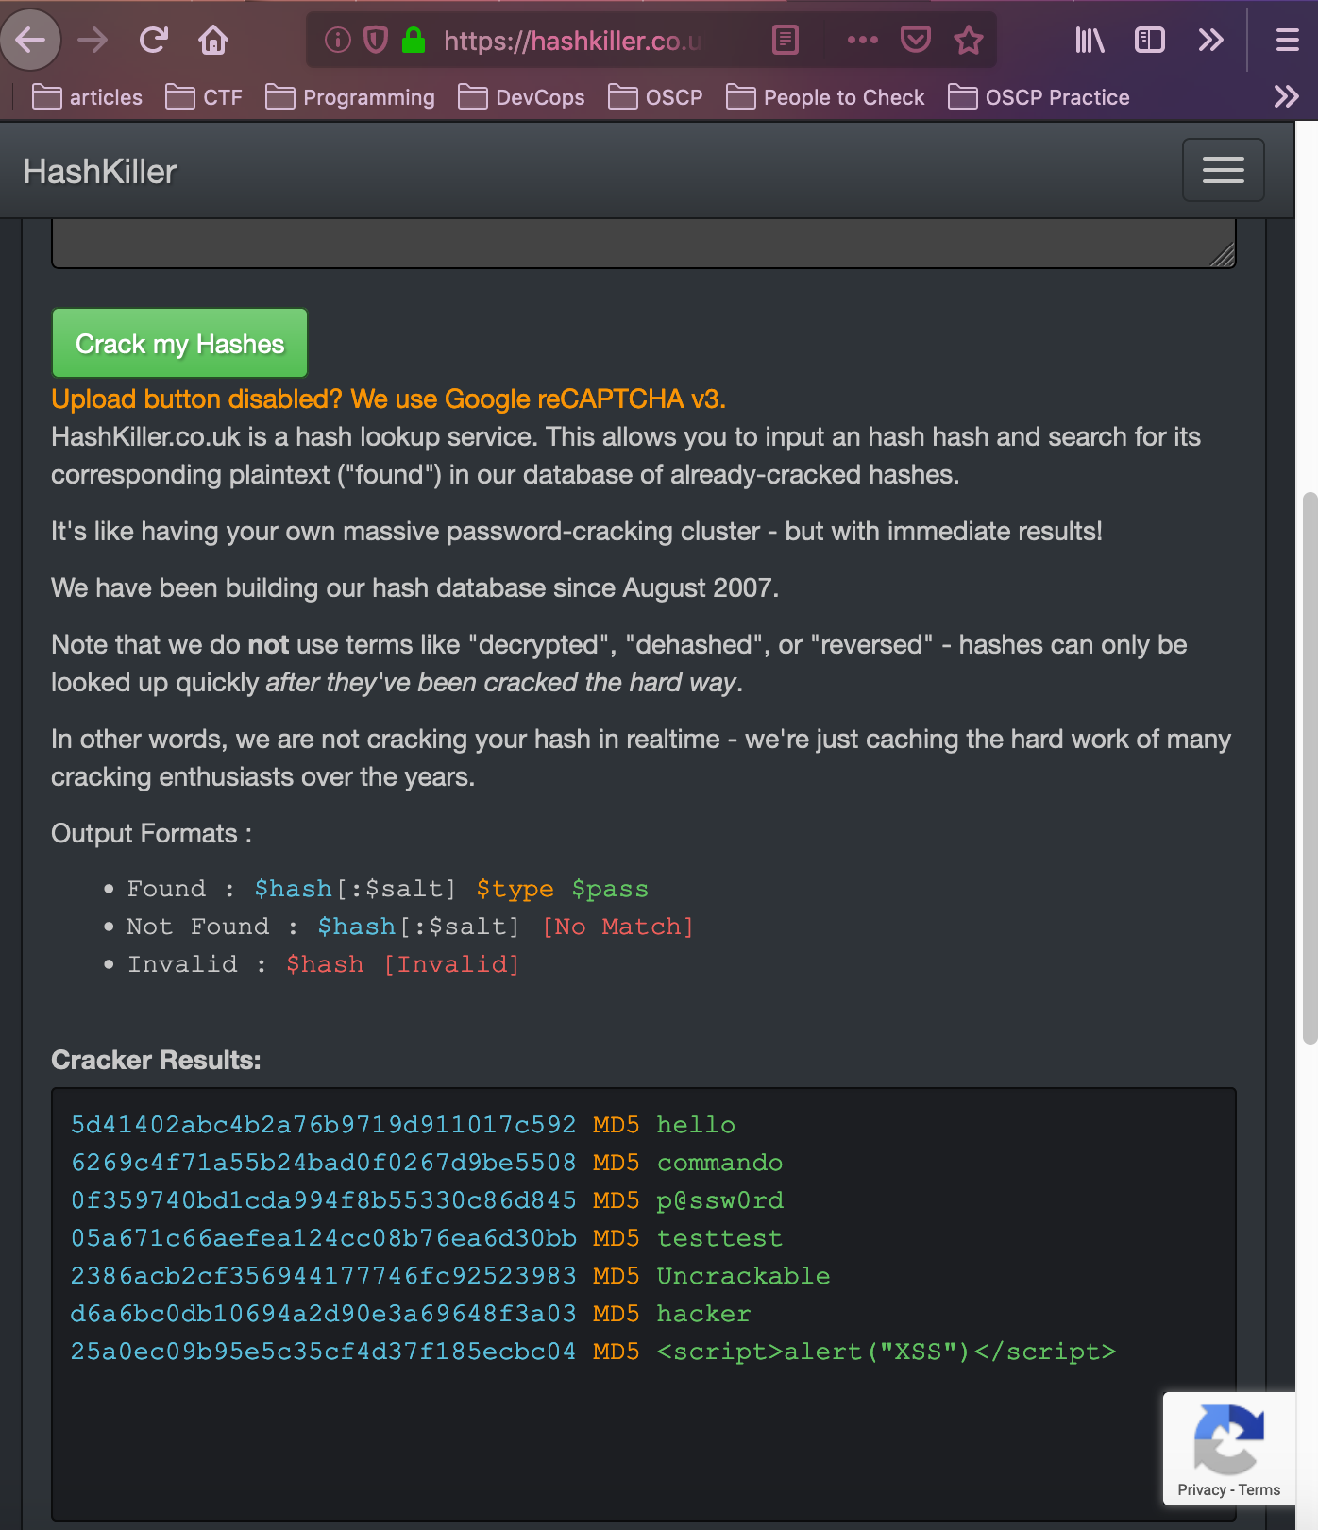Show more bookmarks with overflow chevron
The image size is (1318, 1530).
point(1286,96)
